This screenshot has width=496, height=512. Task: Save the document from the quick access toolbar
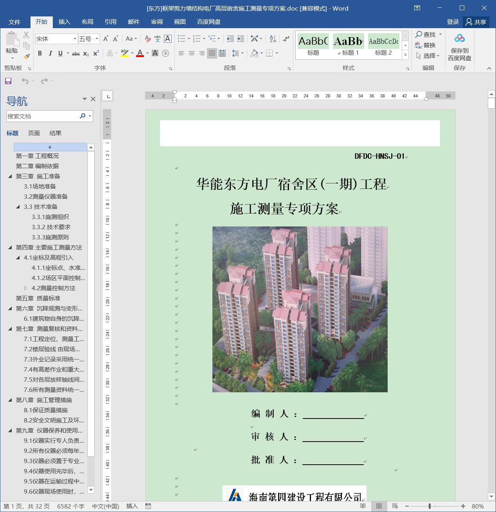(x=8, y=81)
